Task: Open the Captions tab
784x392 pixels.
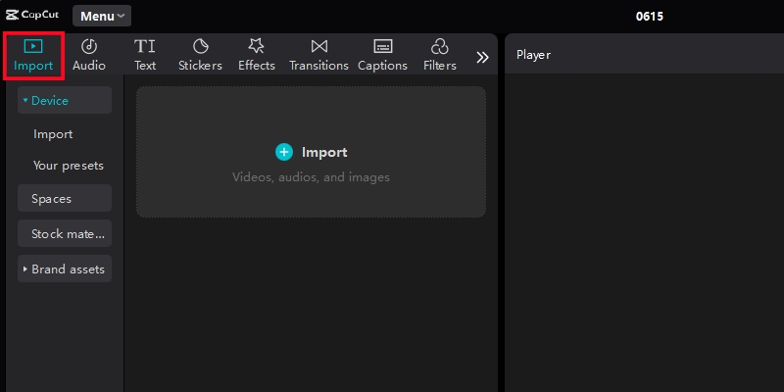Action: click(x=382, y=56)
